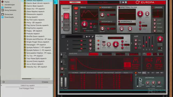Click the user wave select arrows
This screenshot has width=173, height=97.
pos(84,37)
